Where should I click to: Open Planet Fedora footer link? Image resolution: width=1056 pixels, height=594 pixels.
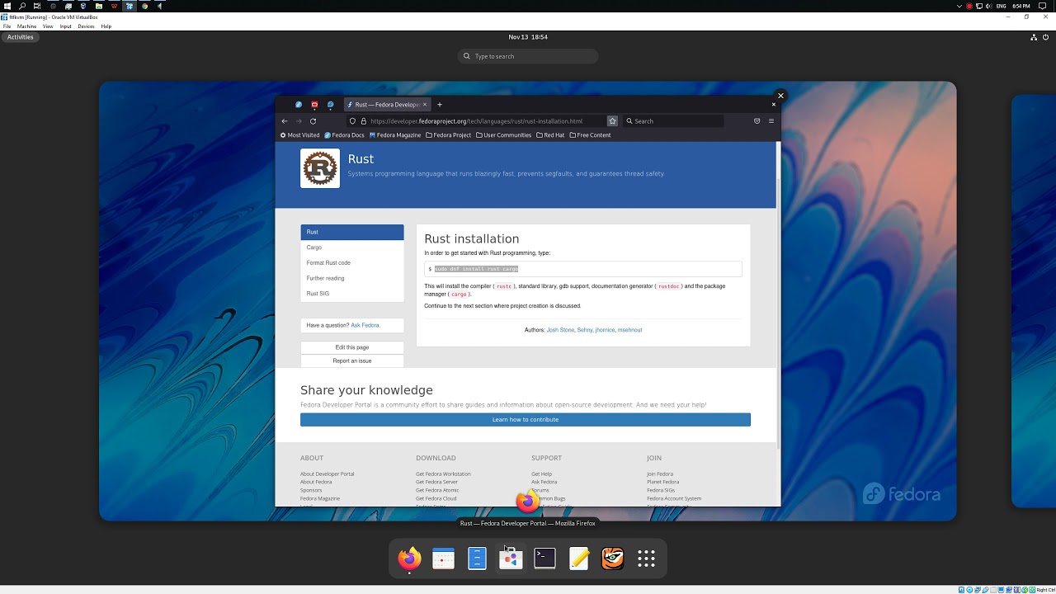point(662,482)
